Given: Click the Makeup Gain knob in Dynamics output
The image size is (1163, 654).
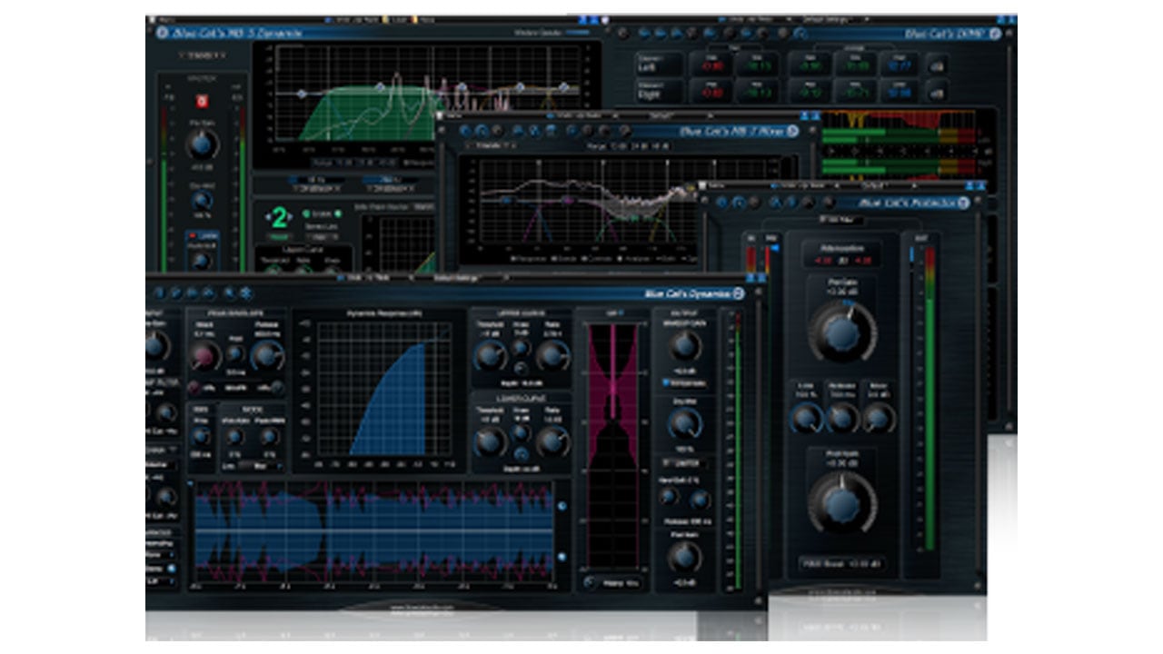Looking at the screenshot, I should 685,346.
